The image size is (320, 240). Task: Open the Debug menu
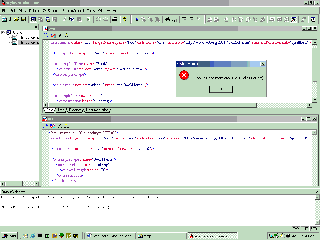[x=34, y=11]
